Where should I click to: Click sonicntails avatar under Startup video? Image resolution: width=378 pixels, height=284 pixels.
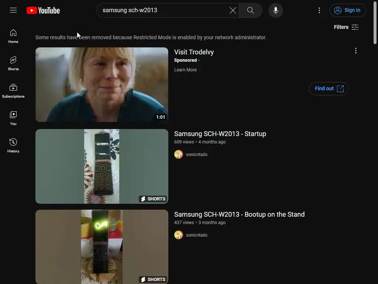point(179,154)
